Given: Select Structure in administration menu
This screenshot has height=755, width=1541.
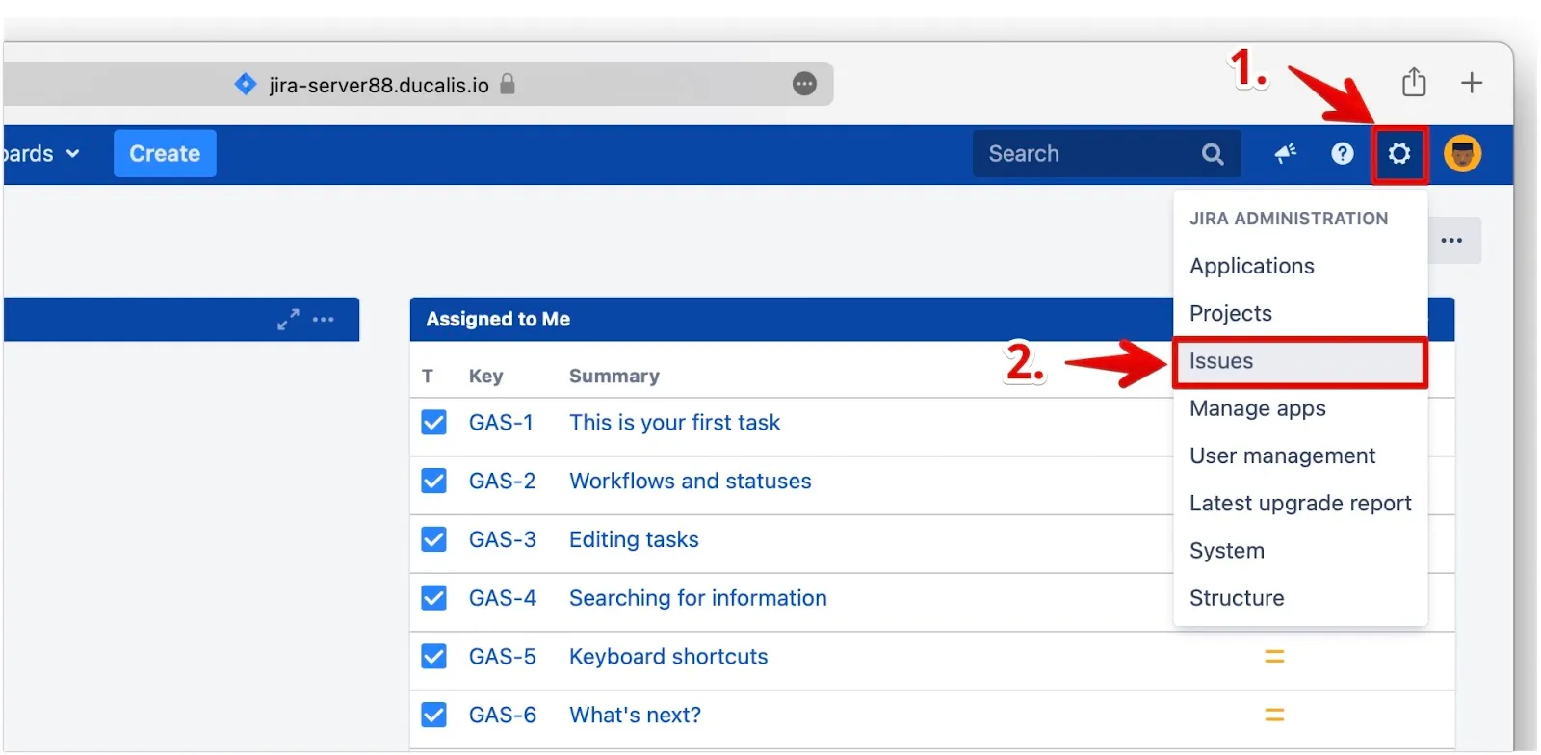Looking at the screenshot, I should [1299, 598].
